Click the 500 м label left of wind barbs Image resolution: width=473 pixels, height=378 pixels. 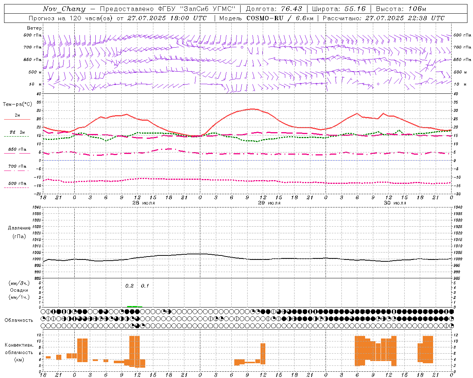point(35,72)
